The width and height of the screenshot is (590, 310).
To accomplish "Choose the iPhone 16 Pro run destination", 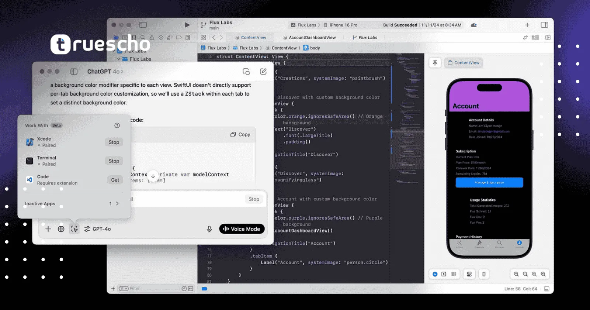I will click(340, 25).
